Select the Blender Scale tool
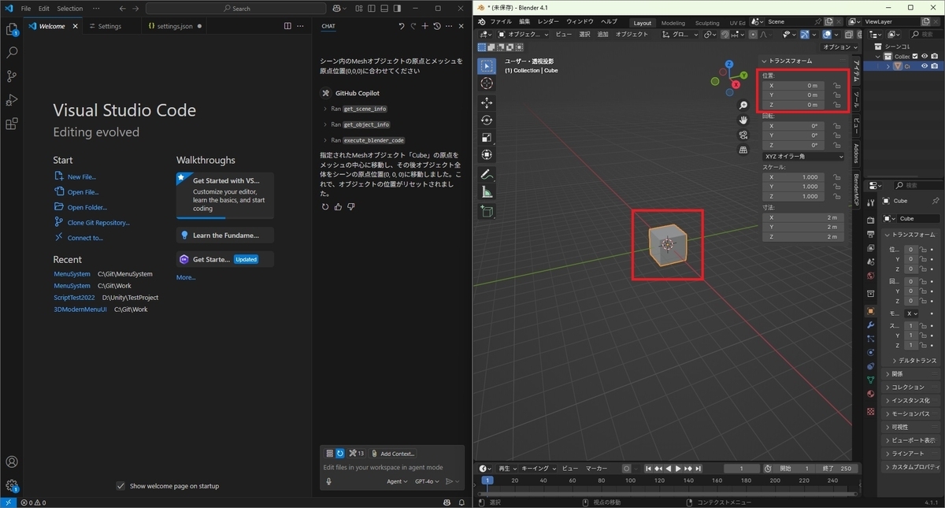945x508 pixels. (x=487, y=137)
